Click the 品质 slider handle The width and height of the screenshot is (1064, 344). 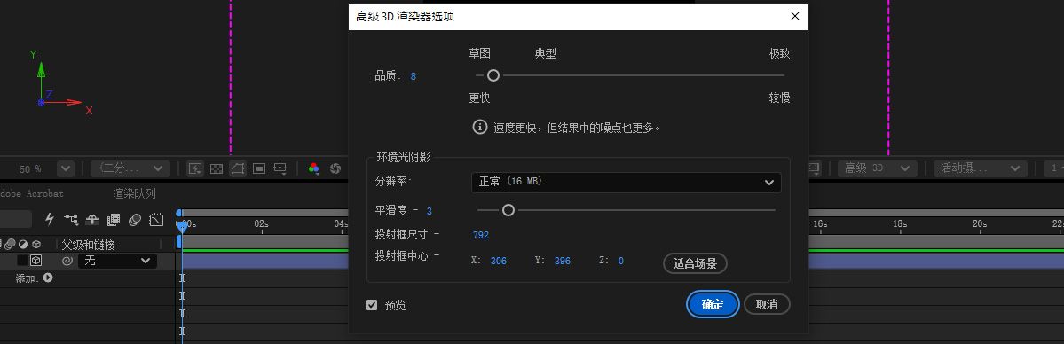tap(493, 75)
